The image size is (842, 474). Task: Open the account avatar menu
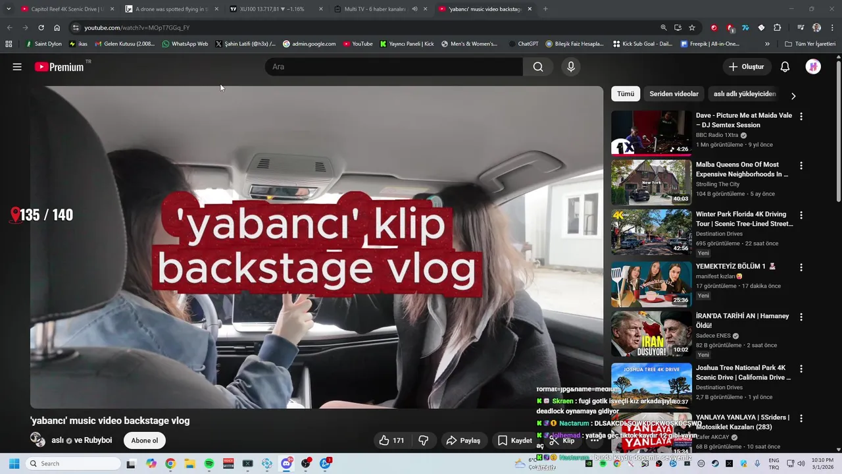(813, 66)
